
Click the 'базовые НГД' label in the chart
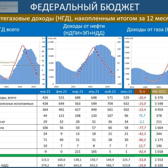click(x=7, y=62)
